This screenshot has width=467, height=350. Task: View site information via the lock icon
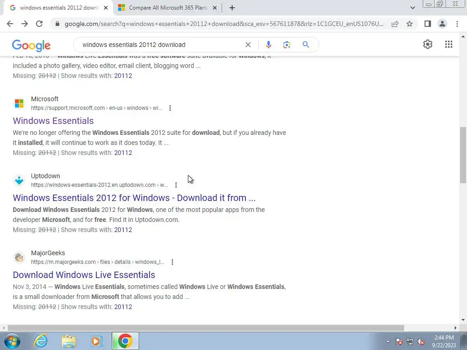[57, 24]
